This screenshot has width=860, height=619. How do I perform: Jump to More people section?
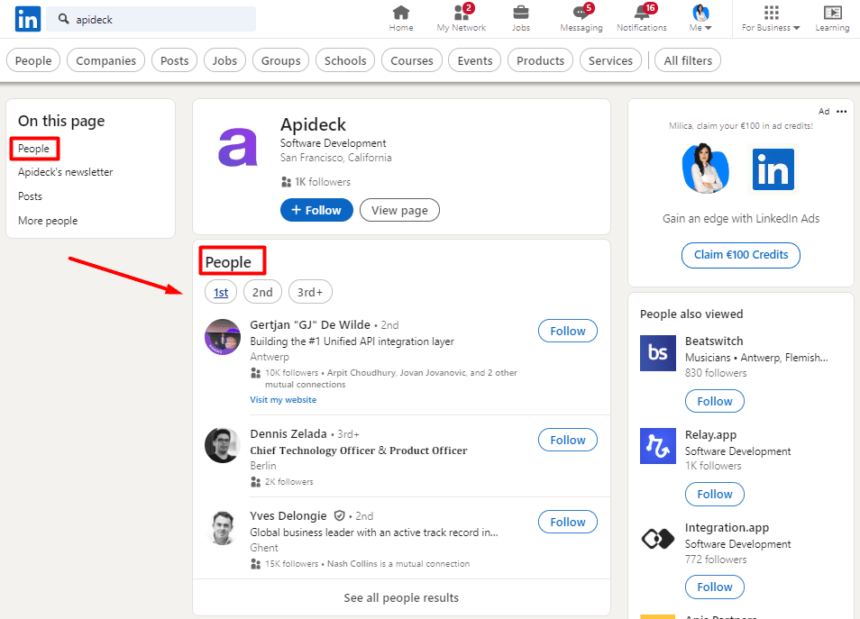(48, 221)
